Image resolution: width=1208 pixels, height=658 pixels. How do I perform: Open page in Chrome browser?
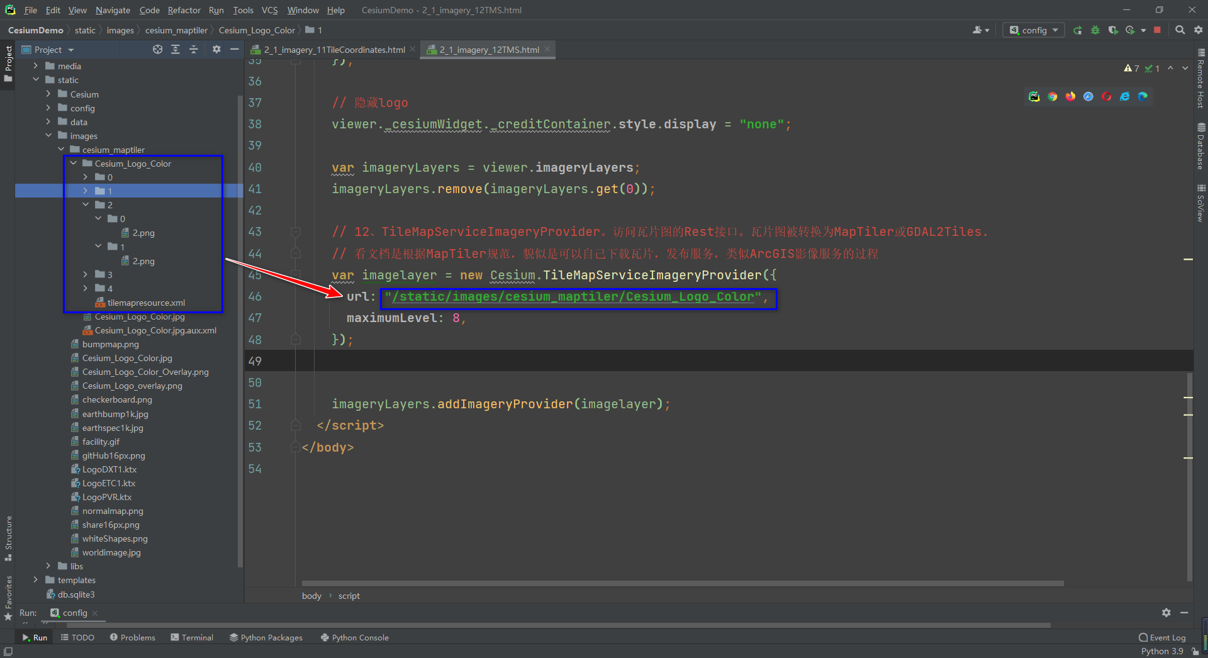click(1053, 96)
